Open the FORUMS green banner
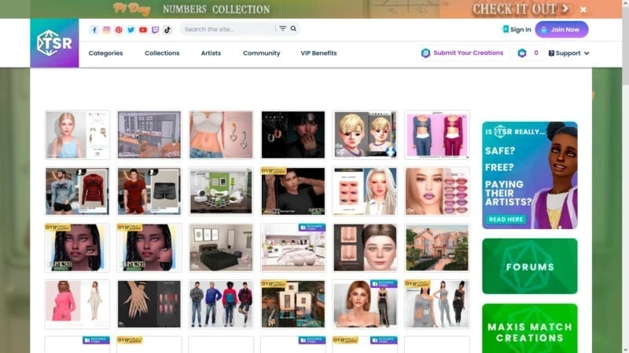Image resolution: width=629 pixels, height=353 pixels. [530, 266]
